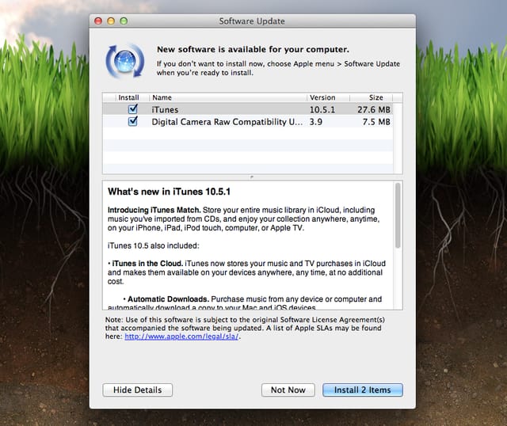The height and width of the screenshot is (426, 507).
Task: Sort list by Install column header
Action: coord(128,97)
